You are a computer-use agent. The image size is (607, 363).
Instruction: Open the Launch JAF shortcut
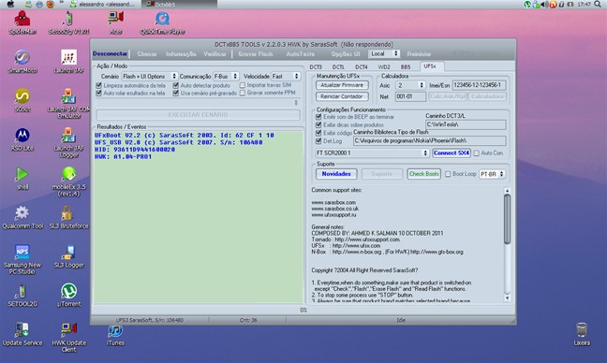tap(68, 62)
